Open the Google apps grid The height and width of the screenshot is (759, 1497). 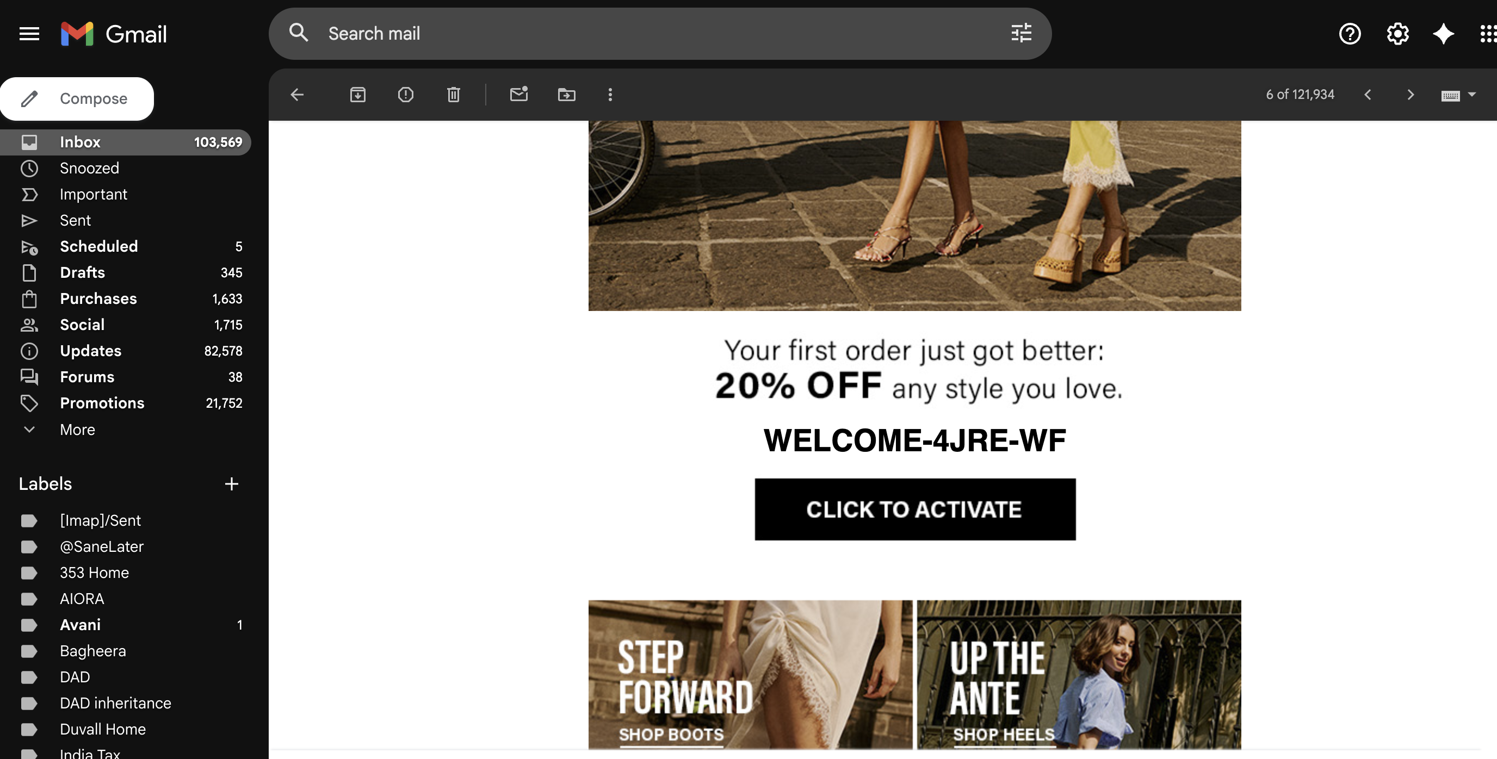coord(1488,34)
